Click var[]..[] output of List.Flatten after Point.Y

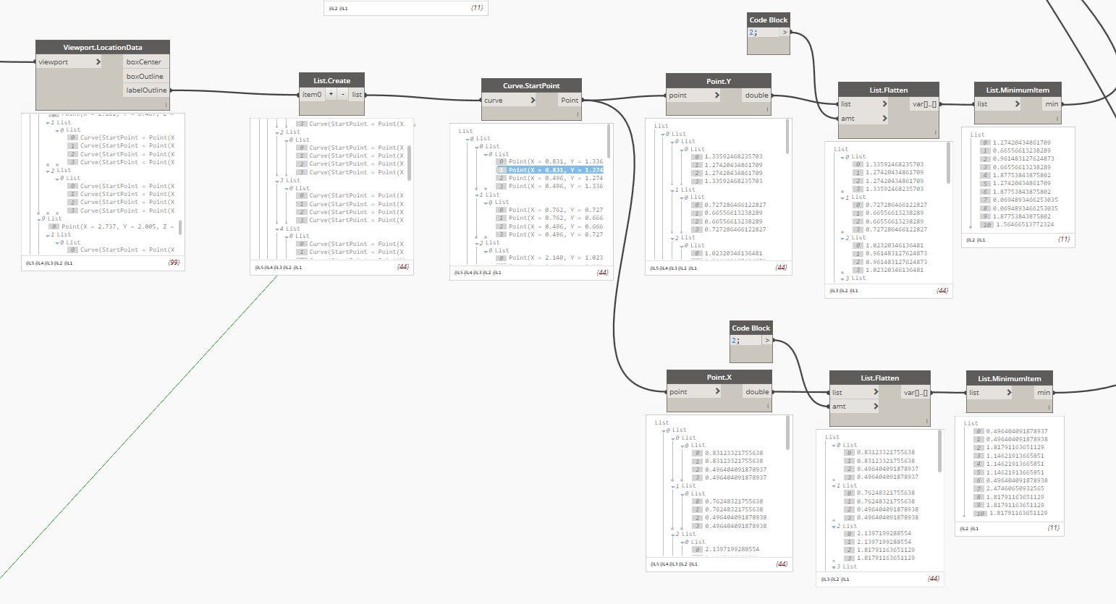pyautogui.click(x=924, y=104)
